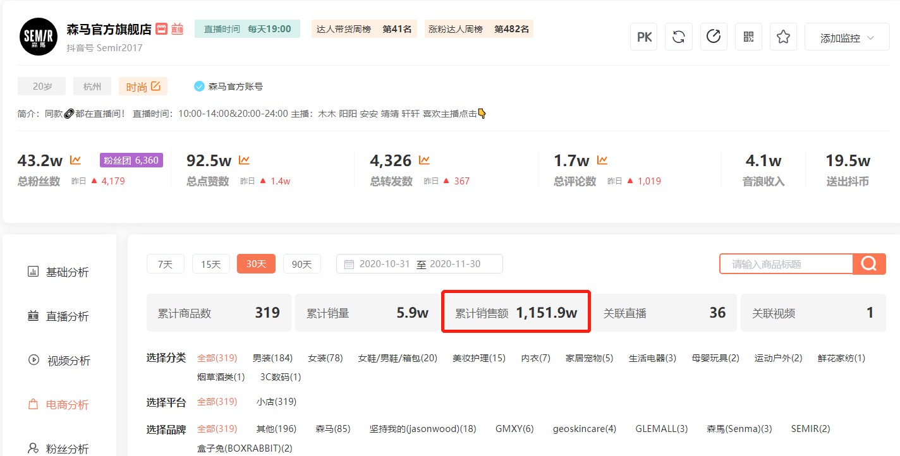Click the orange search magnifier button
900x456 pixels.
[x=869, y=264]
